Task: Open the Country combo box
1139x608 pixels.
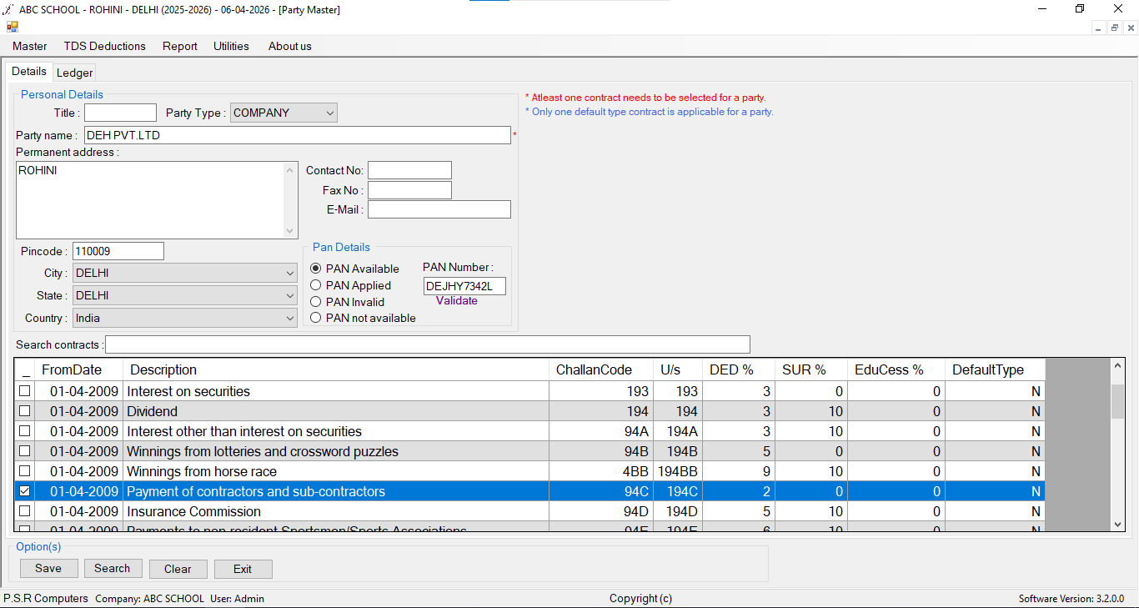Action: 289,319
